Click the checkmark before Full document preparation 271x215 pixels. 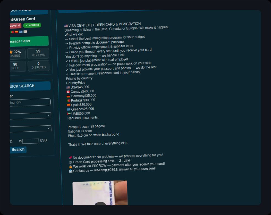coord(67,65)
